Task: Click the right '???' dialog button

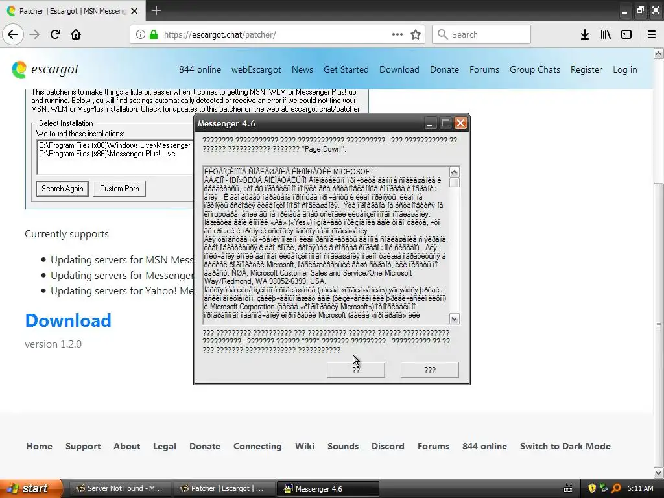Action: coord(430,370)
